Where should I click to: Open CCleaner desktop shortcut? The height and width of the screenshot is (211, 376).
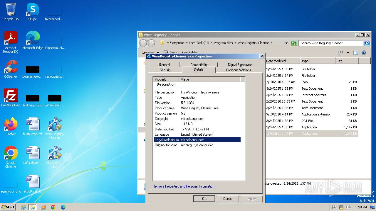pos(11,69)
